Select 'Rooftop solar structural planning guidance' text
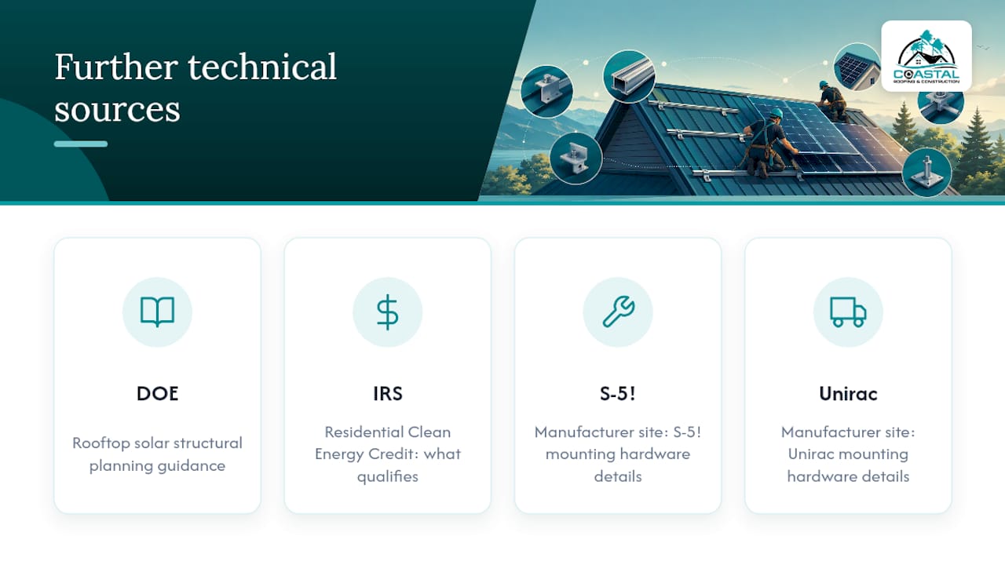 [x=157, y=454]
